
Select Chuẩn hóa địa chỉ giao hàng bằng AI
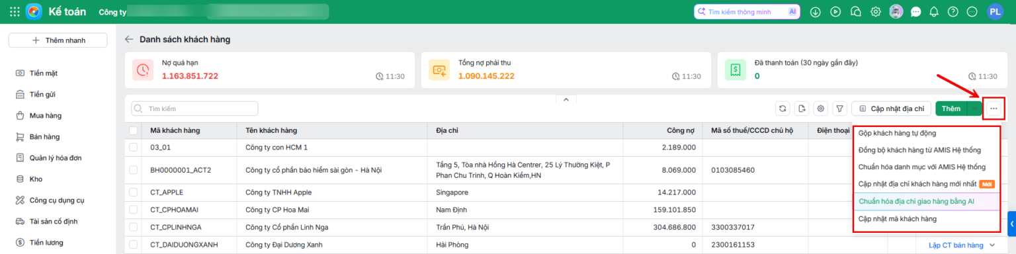(926, 202)
